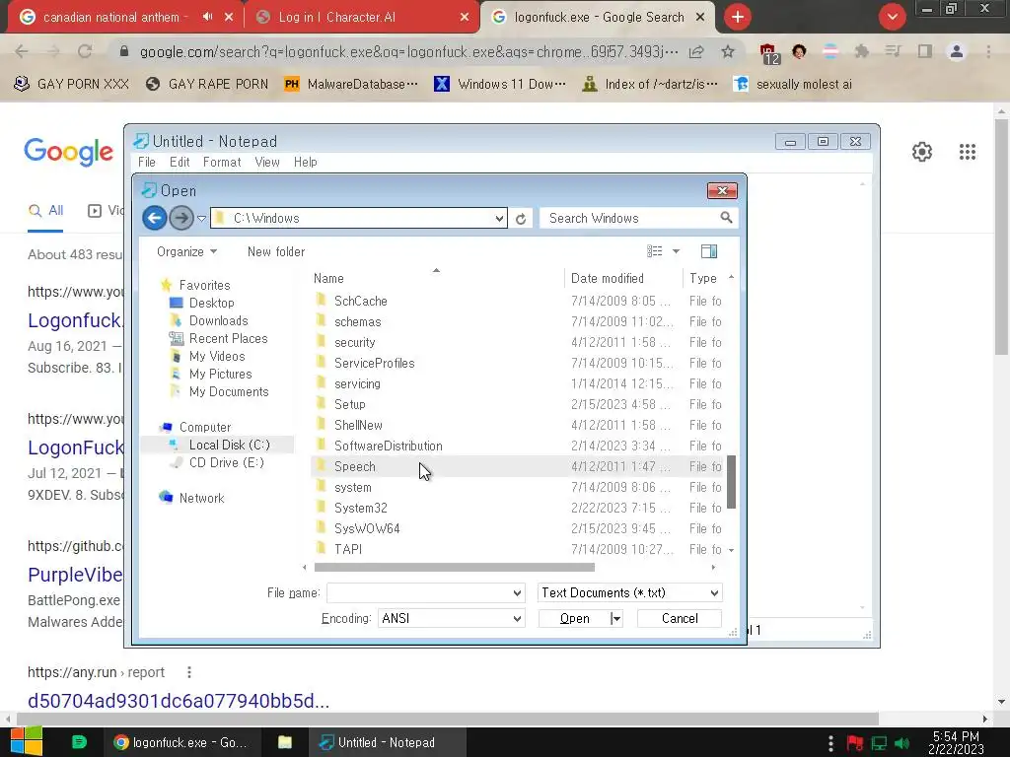This screenshot has width=1010, height=757.
Task: Click the Search Windows magnifier icon
Action: (726, 218)
